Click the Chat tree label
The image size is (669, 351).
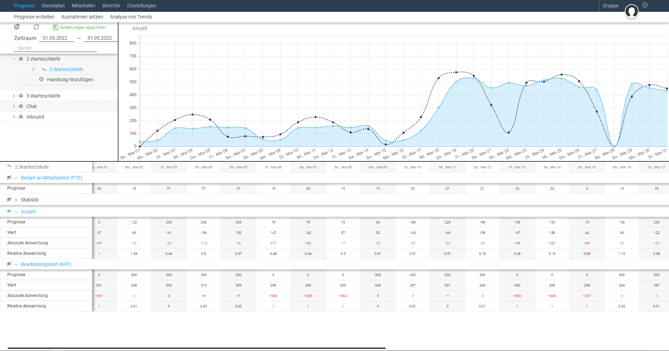point(31,106)
